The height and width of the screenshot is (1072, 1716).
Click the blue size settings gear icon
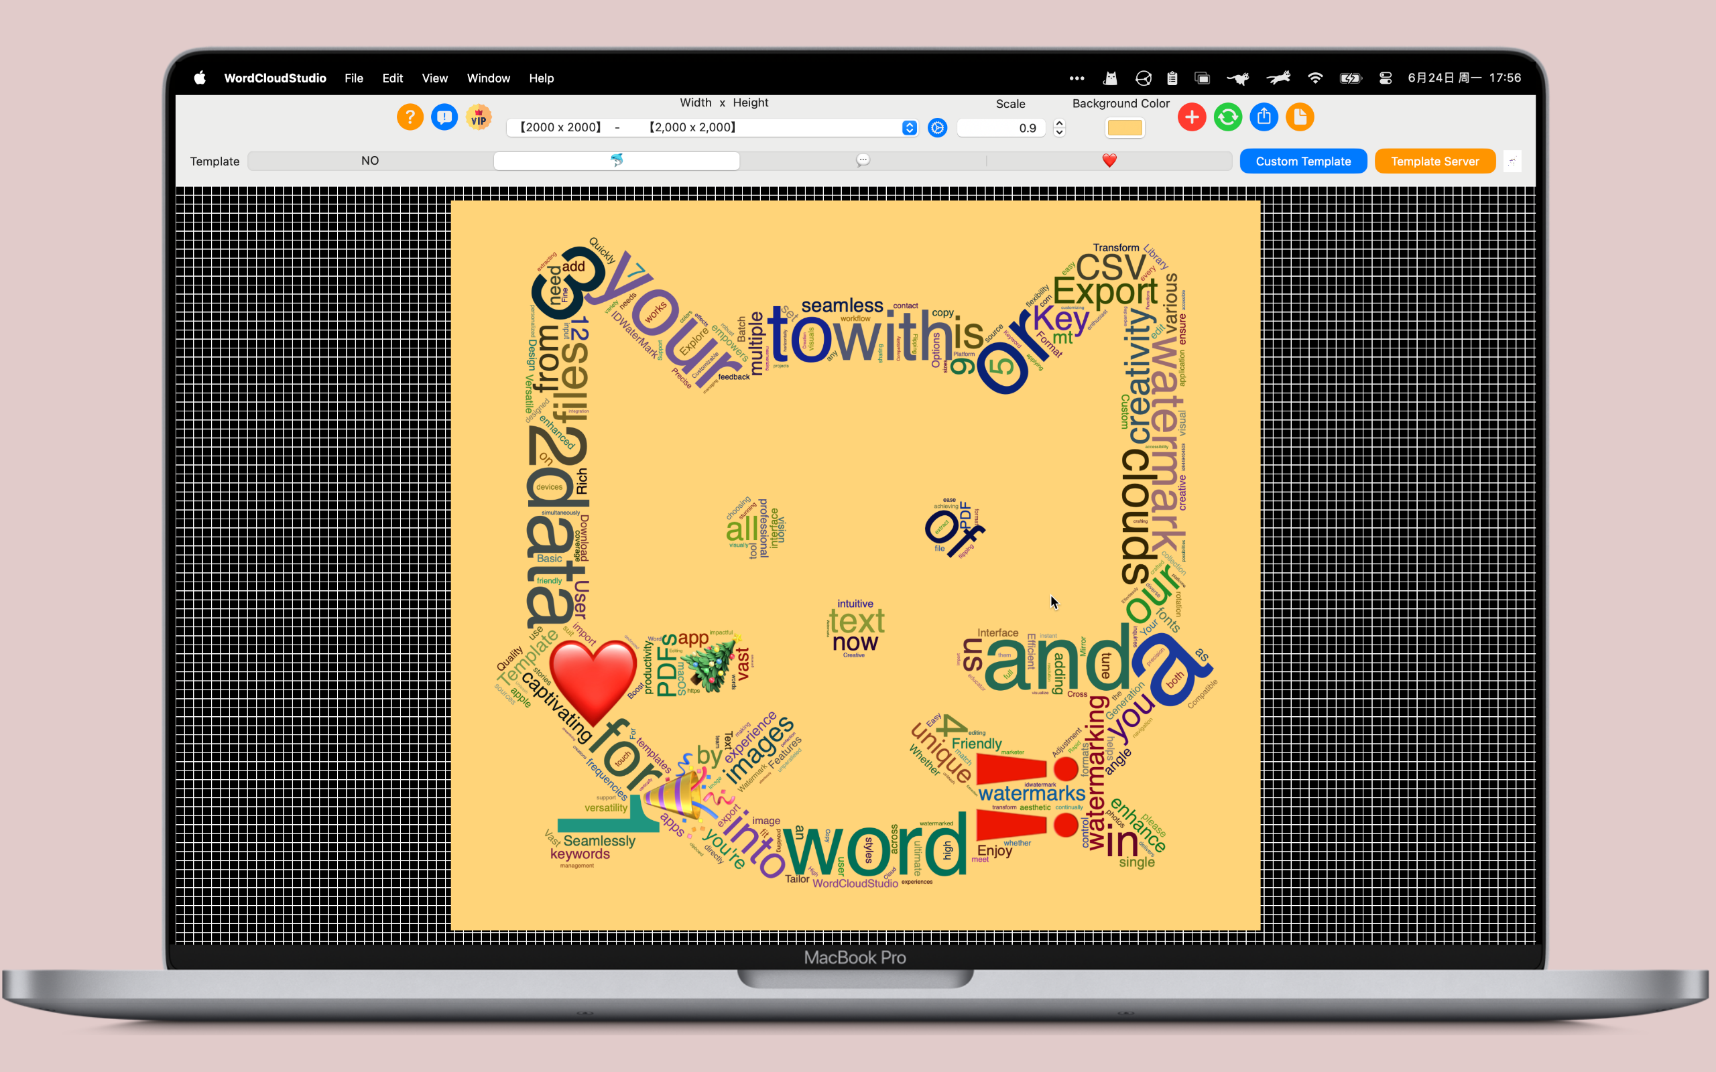pyautogui.click(x=937, y=127)
